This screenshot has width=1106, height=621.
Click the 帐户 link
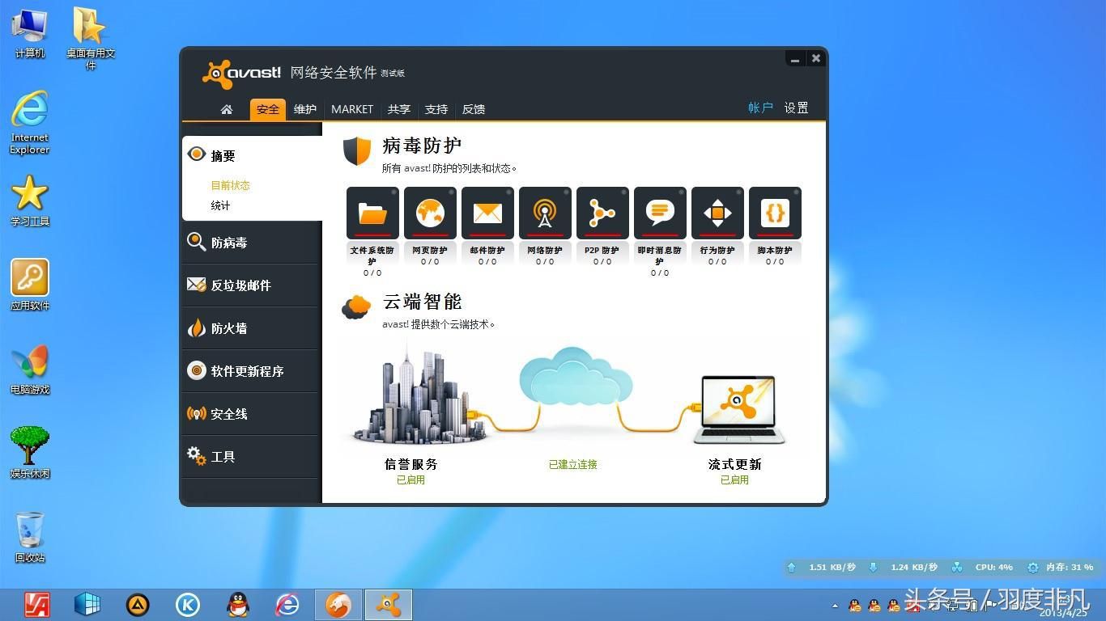pos(759,107)
